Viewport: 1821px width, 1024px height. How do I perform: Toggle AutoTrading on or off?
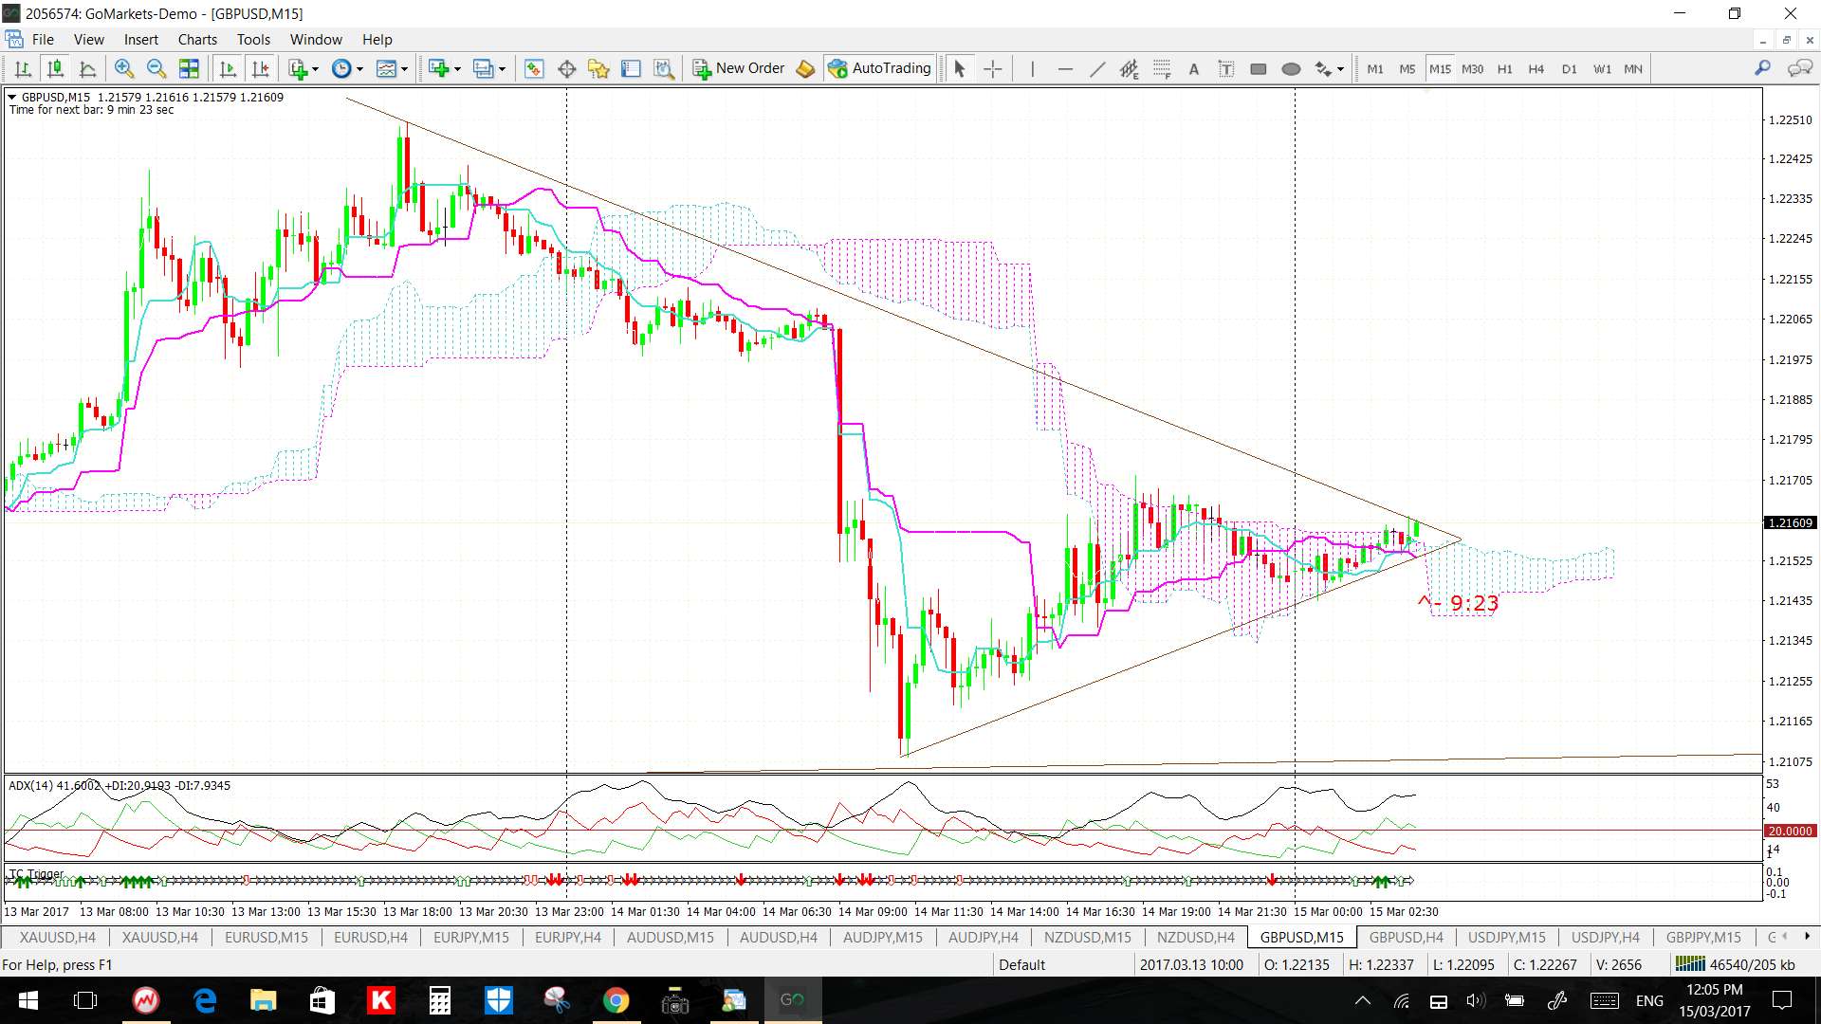pos(880,68)
